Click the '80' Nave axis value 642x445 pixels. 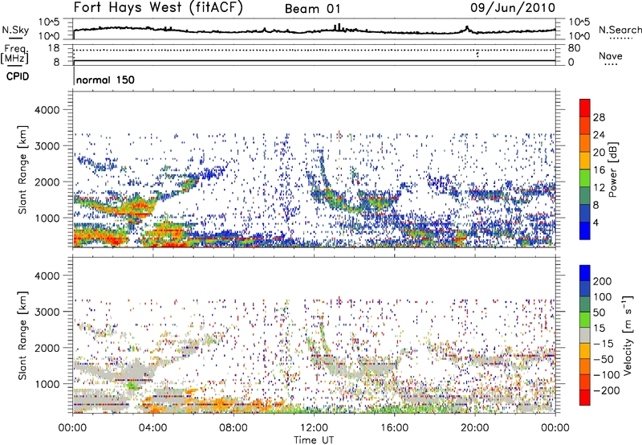pos(574,48)
